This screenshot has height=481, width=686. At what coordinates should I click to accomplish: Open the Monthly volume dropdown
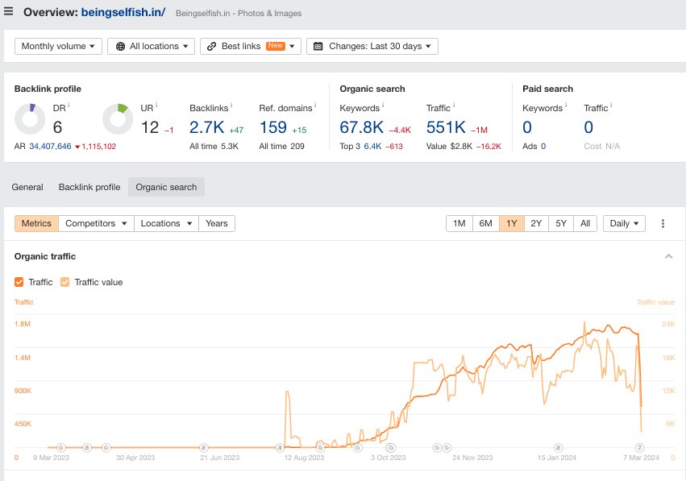tap(58, 47)
